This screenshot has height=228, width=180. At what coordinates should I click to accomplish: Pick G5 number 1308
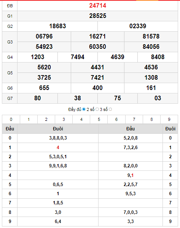(x=151, y=78)
